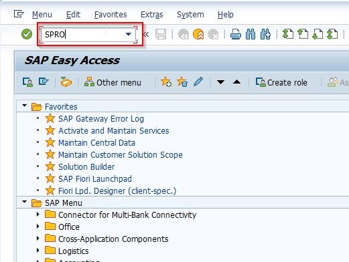Select Connector for Multi-Bank Connectivity text
Viewport: 349px width, 262px height.
point(127,215)
